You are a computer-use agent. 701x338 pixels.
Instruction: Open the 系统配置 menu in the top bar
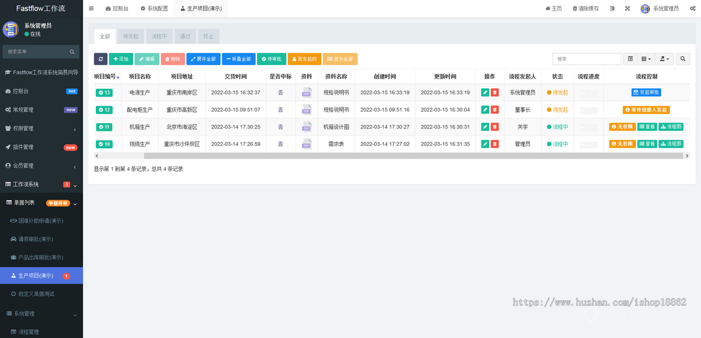(x=153, y=8)
